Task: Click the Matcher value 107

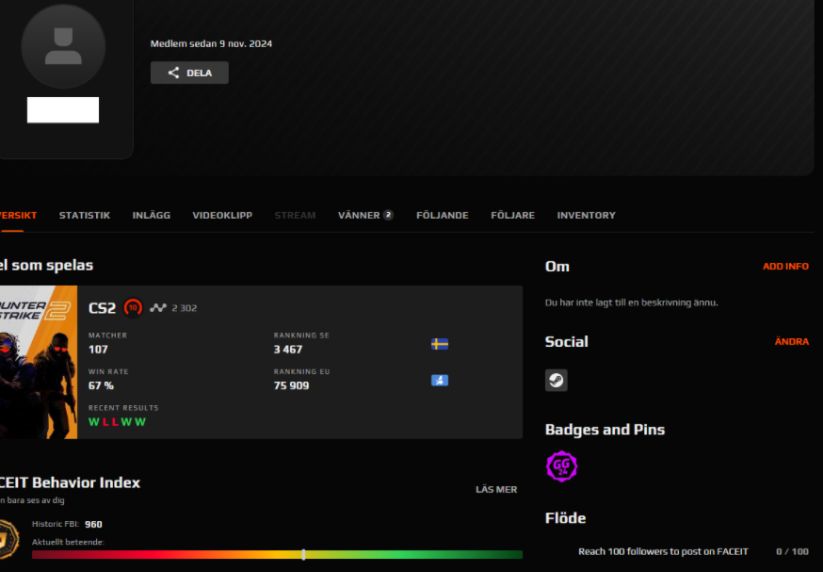Action: click(x=98, y=350)
